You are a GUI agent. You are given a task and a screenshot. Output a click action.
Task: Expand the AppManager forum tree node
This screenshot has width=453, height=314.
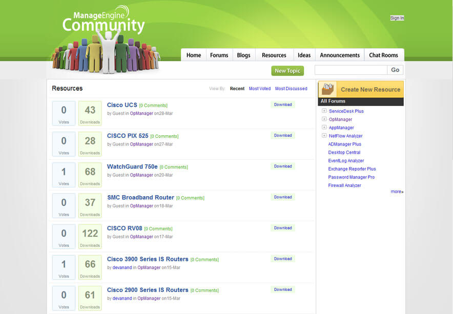324,127
